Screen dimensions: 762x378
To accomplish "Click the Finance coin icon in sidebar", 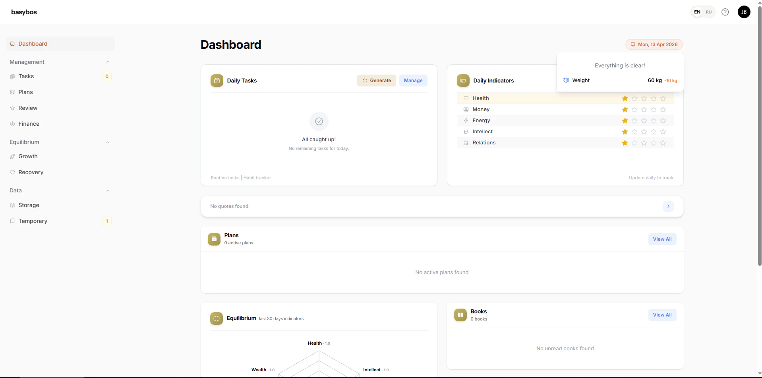I will point(12,124).
